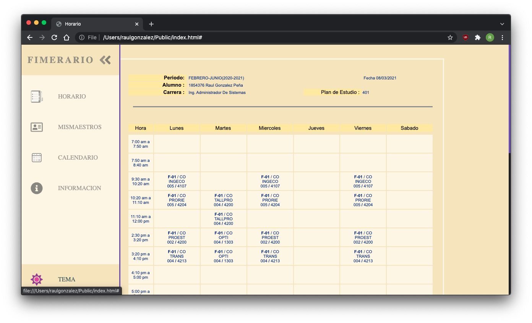Click the TEMA label in sidebar
Viewport: 532px width, 323px height.
click(67, 279)
